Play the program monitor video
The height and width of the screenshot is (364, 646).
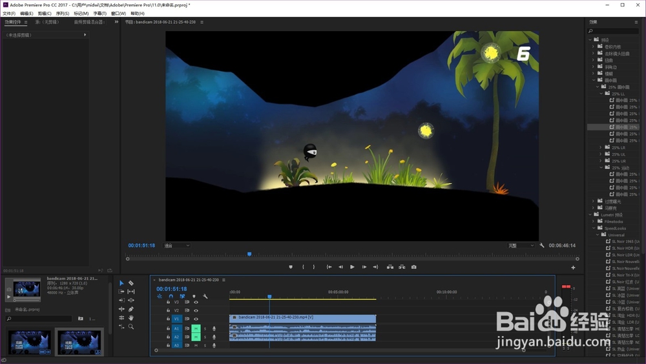(x=352, y=267)
